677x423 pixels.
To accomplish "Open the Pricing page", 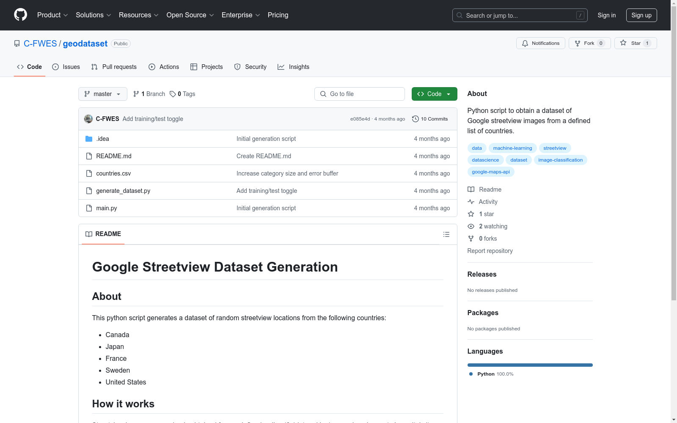I will pos(278,15).
